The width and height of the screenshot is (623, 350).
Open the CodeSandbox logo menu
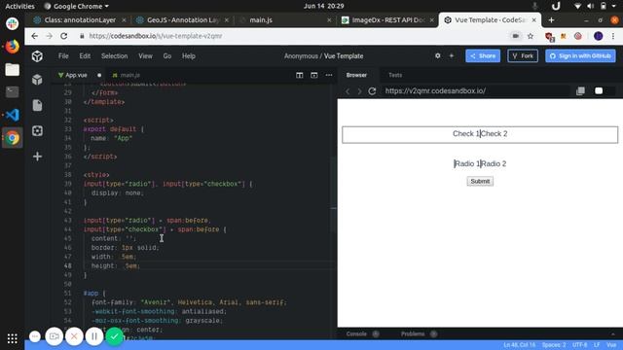tap(37, 56)
